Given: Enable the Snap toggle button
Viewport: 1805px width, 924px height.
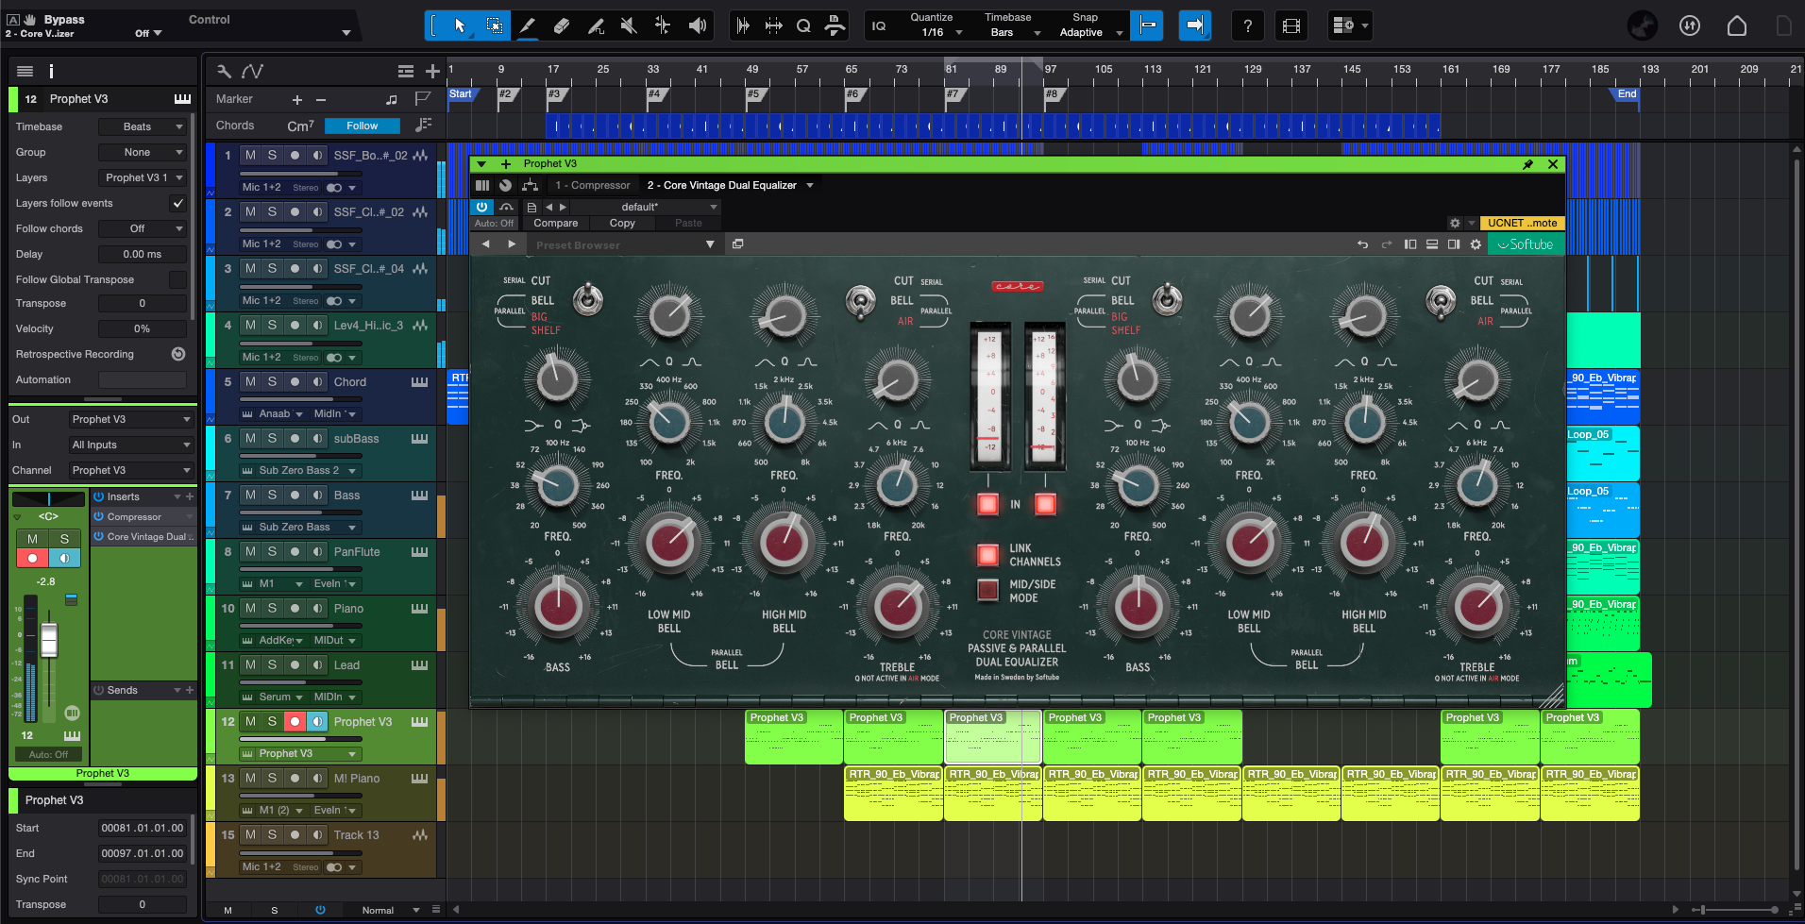Looking at the screenshot, I should coord(1147,25).
